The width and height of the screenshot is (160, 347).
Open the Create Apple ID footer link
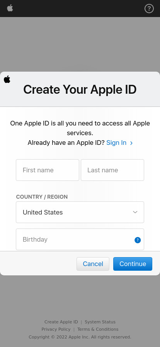tap(61, 322)
